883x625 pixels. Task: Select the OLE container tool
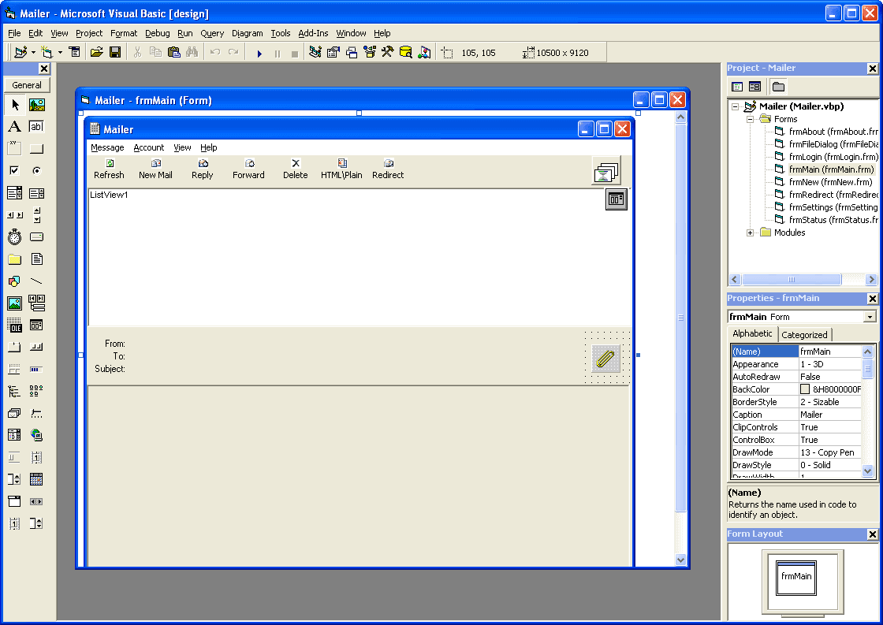15,325
